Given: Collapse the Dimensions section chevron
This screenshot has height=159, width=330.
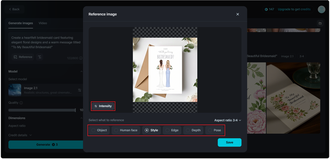Looking at the screenshot, I should [x=81, y=118].
